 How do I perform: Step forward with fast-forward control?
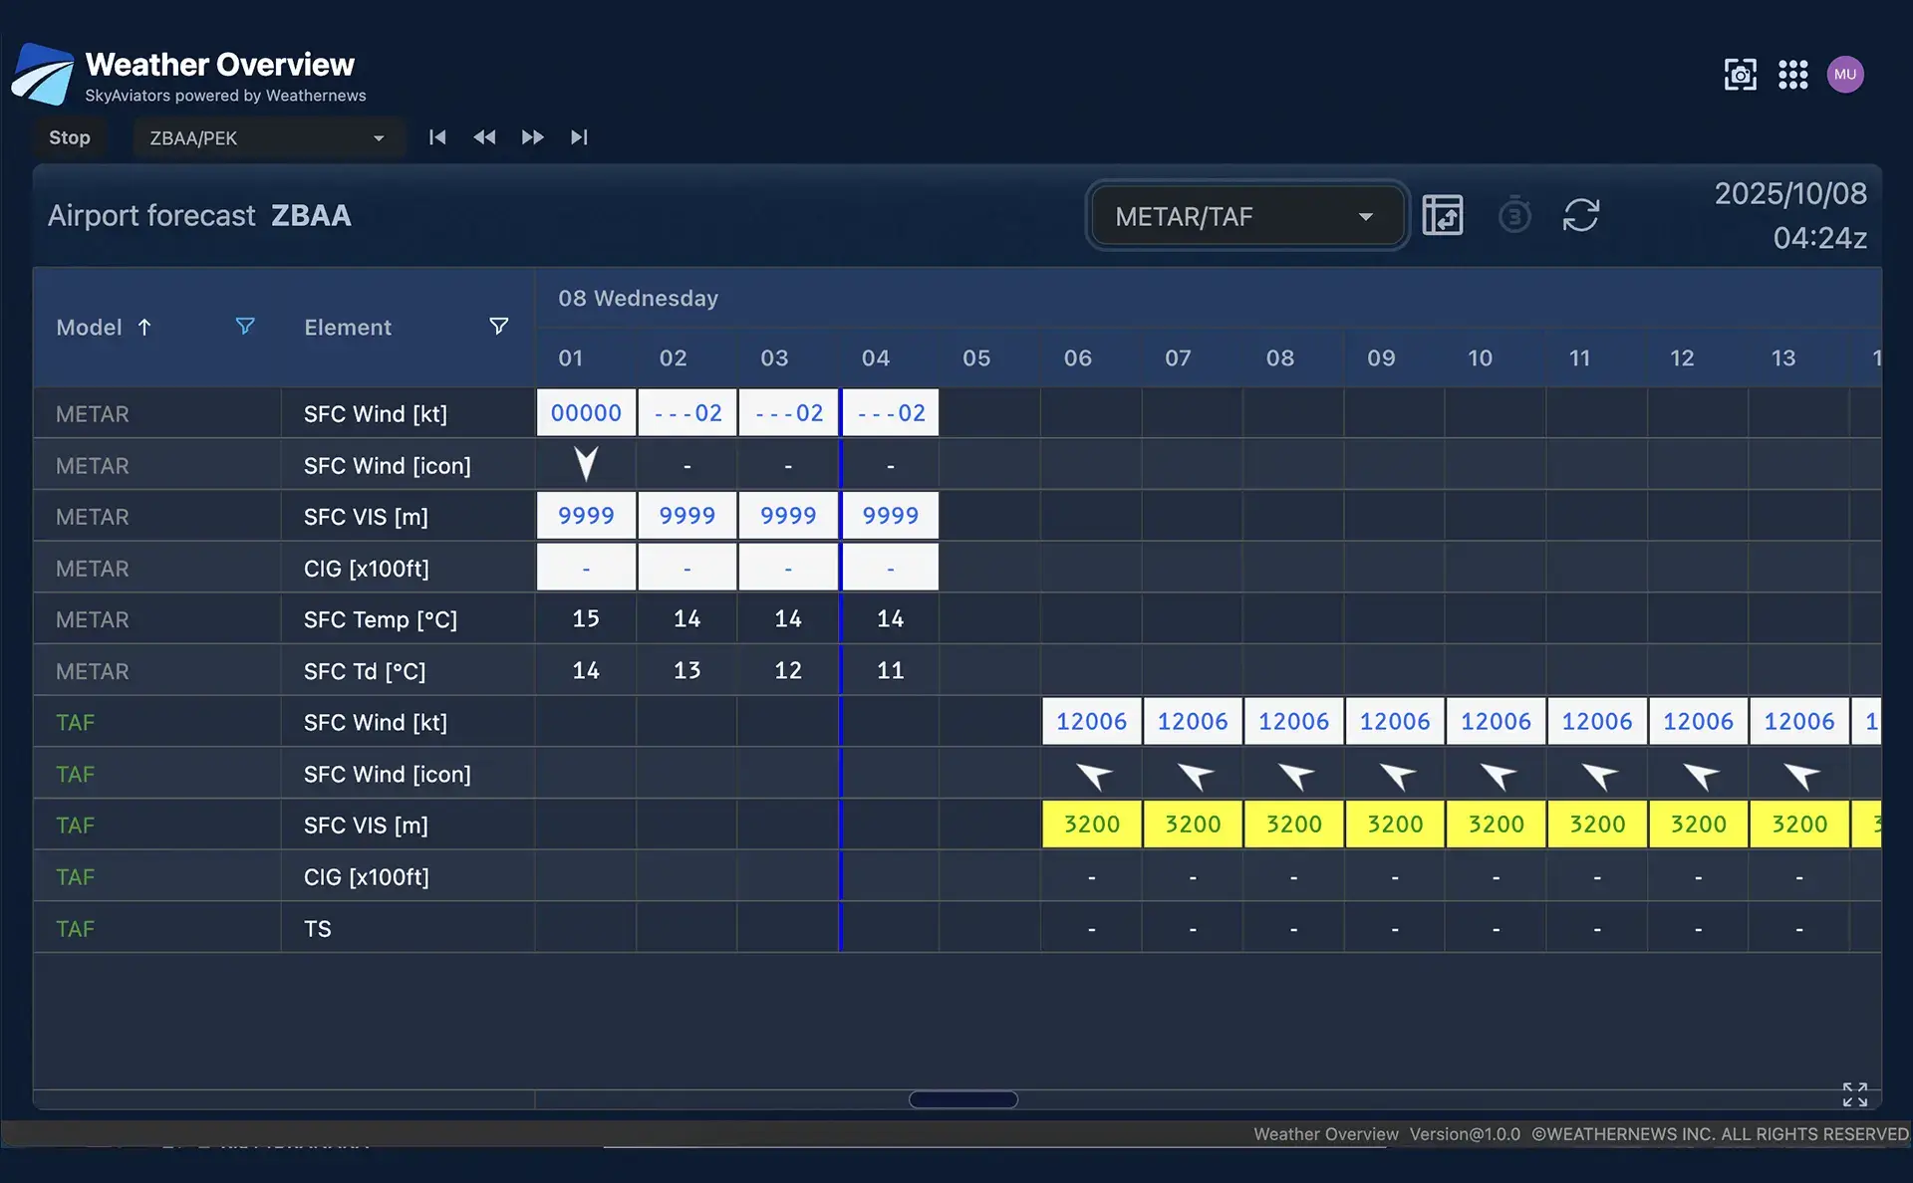pyautogui.click(x=532, y=137)
